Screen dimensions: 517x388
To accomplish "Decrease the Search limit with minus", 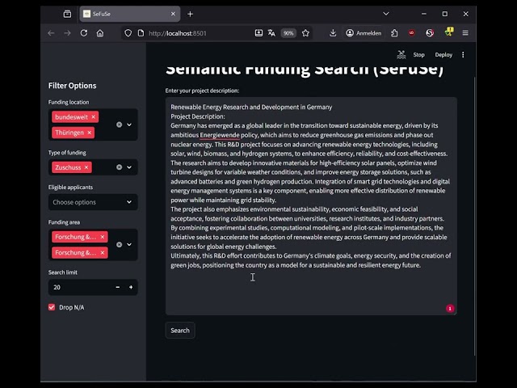I will pos(118,287).
